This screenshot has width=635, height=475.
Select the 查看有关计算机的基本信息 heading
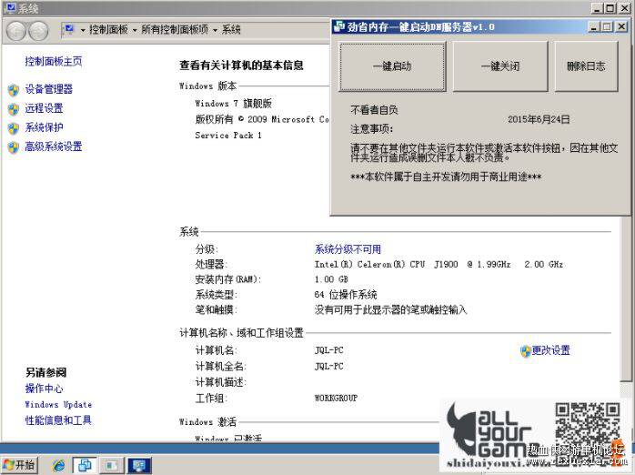[x=242, y=65]
